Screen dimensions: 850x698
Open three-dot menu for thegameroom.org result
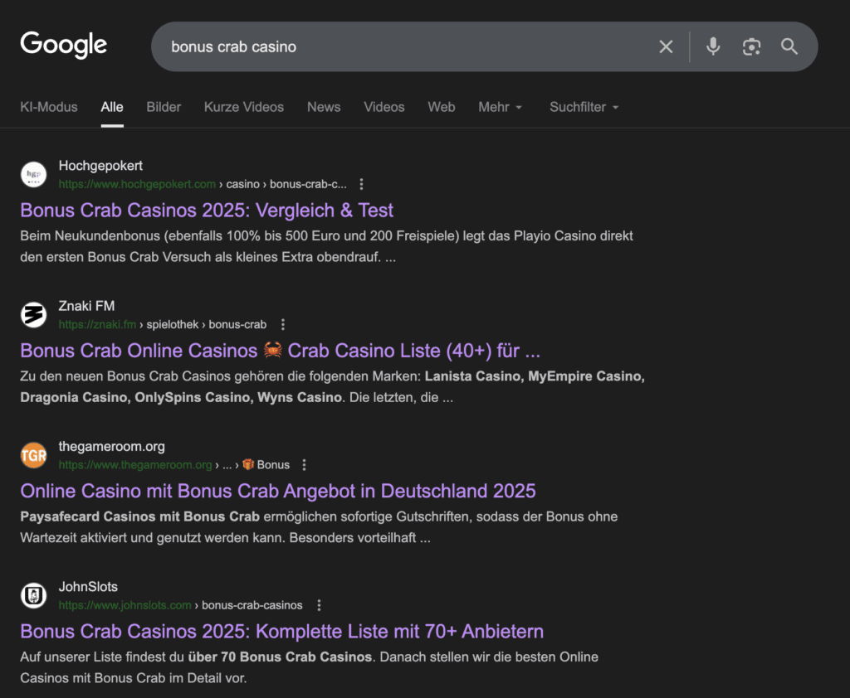pyautogui.click(x=304, y=464)
